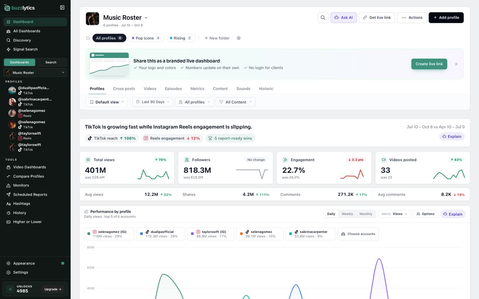This screenshot has height=299, width=479.
Task: Dismiss the branded live dashboard banner
Action: 456,64
